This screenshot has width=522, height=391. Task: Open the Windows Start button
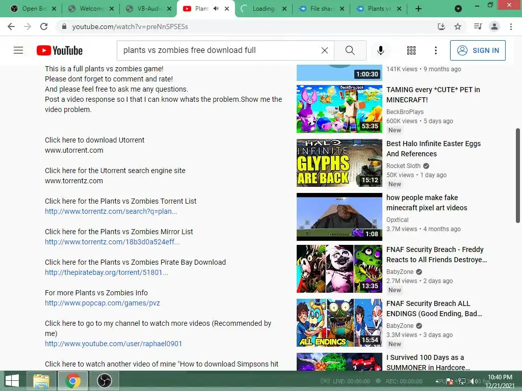click(x=12, y=381)
